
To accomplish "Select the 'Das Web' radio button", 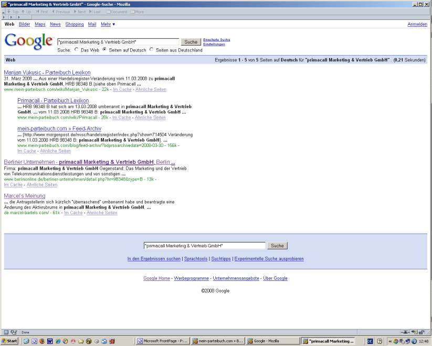I will click(x=77, y=49).
